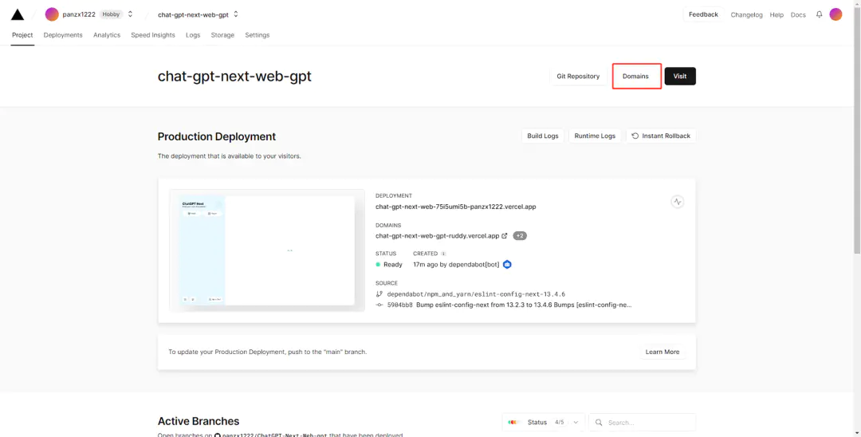
Task: Open the notifications bell
Action: tap(819, 14)
